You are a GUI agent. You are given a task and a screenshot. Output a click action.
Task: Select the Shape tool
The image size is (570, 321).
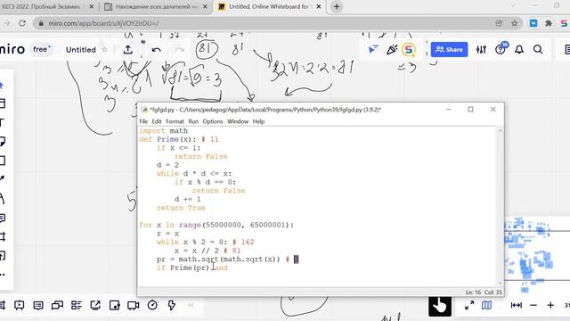3,160
